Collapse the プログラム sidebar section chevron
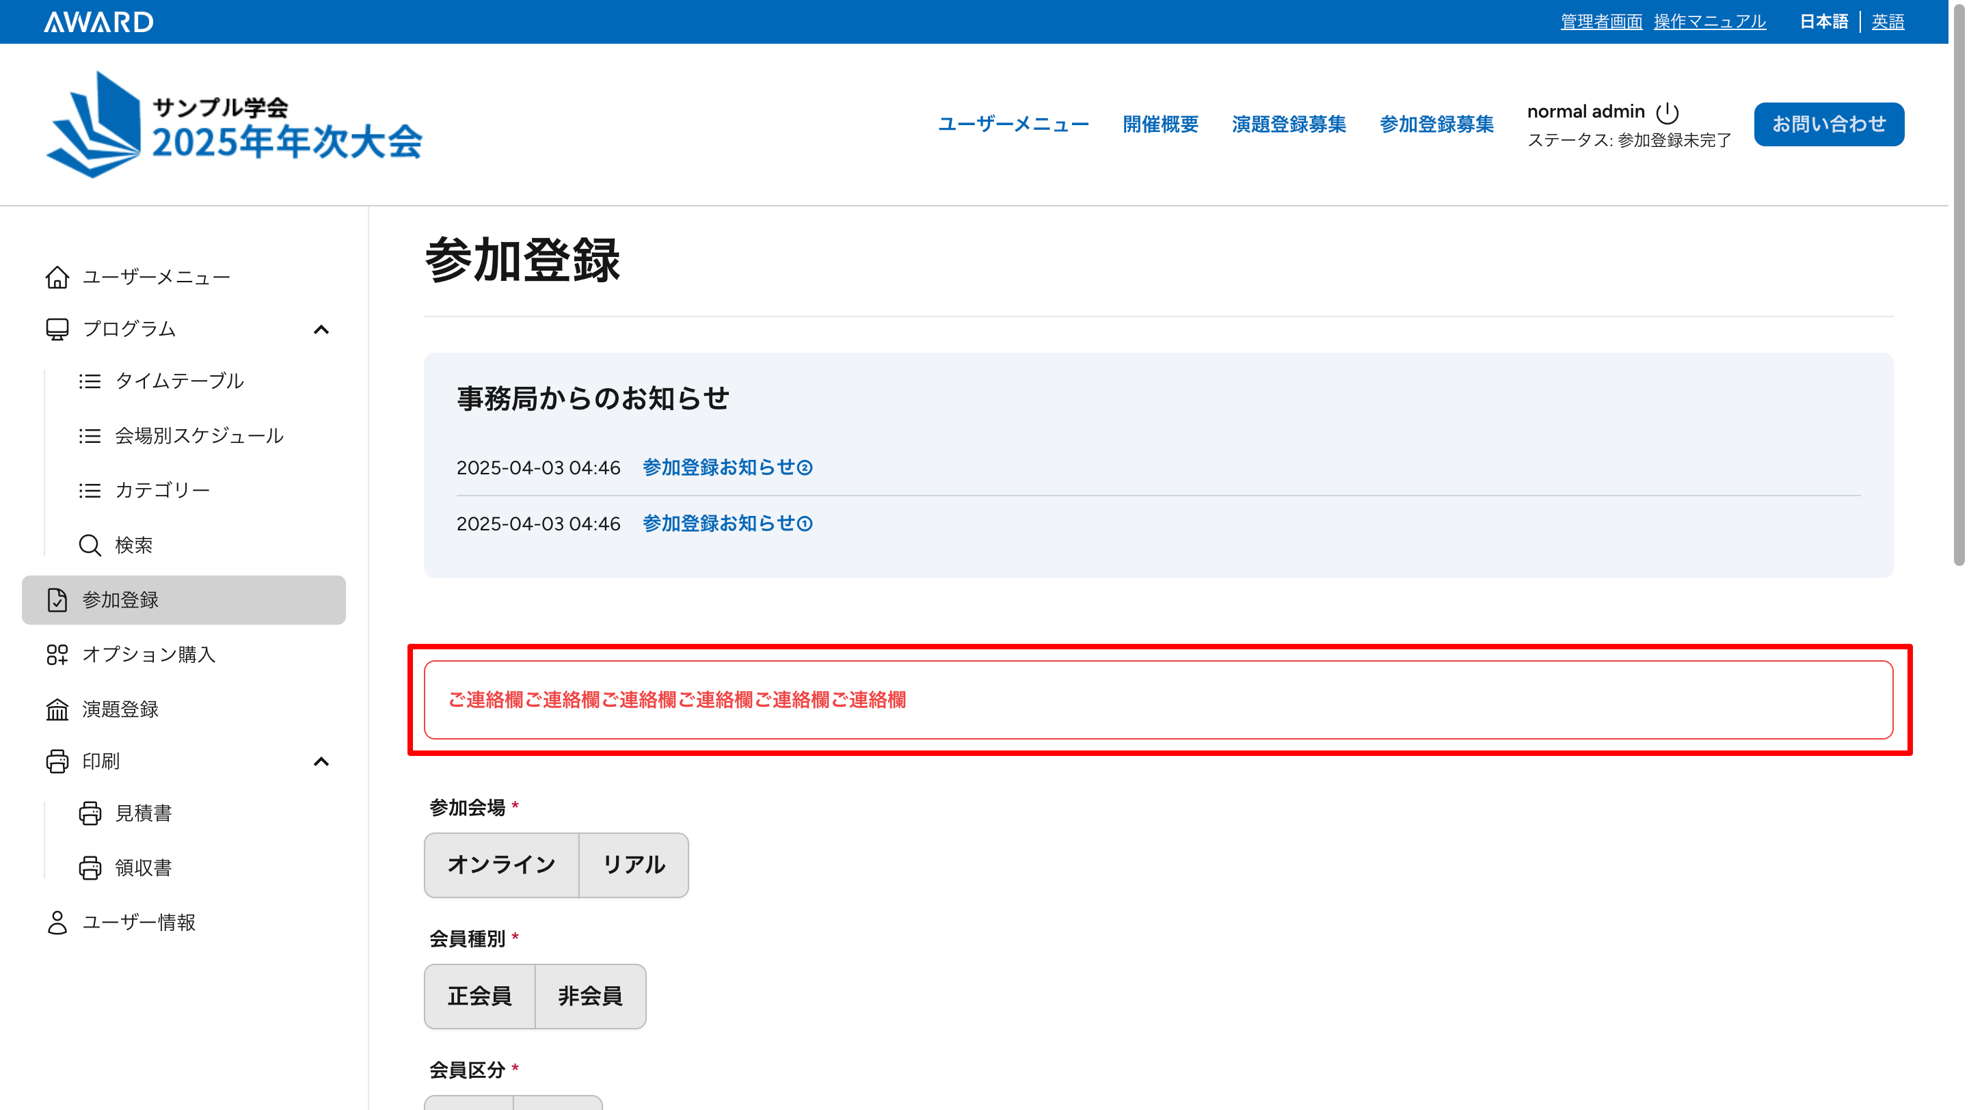 [321, 330]
